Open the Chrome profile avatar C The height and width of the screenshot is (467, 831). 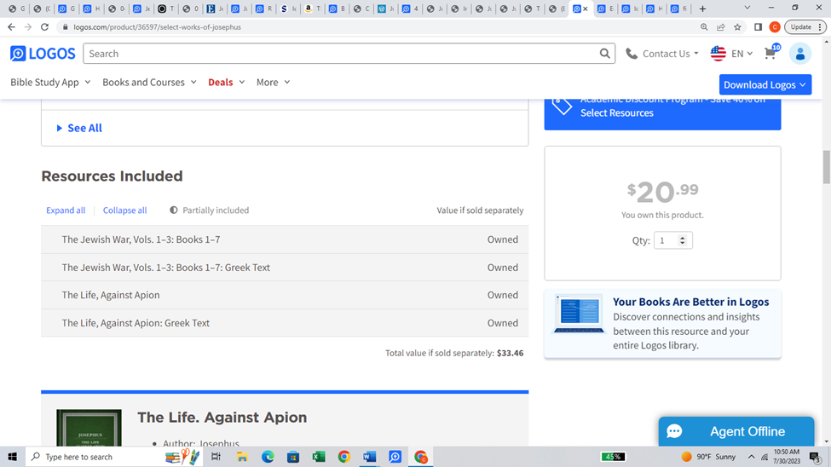click(x=774, y=27)
